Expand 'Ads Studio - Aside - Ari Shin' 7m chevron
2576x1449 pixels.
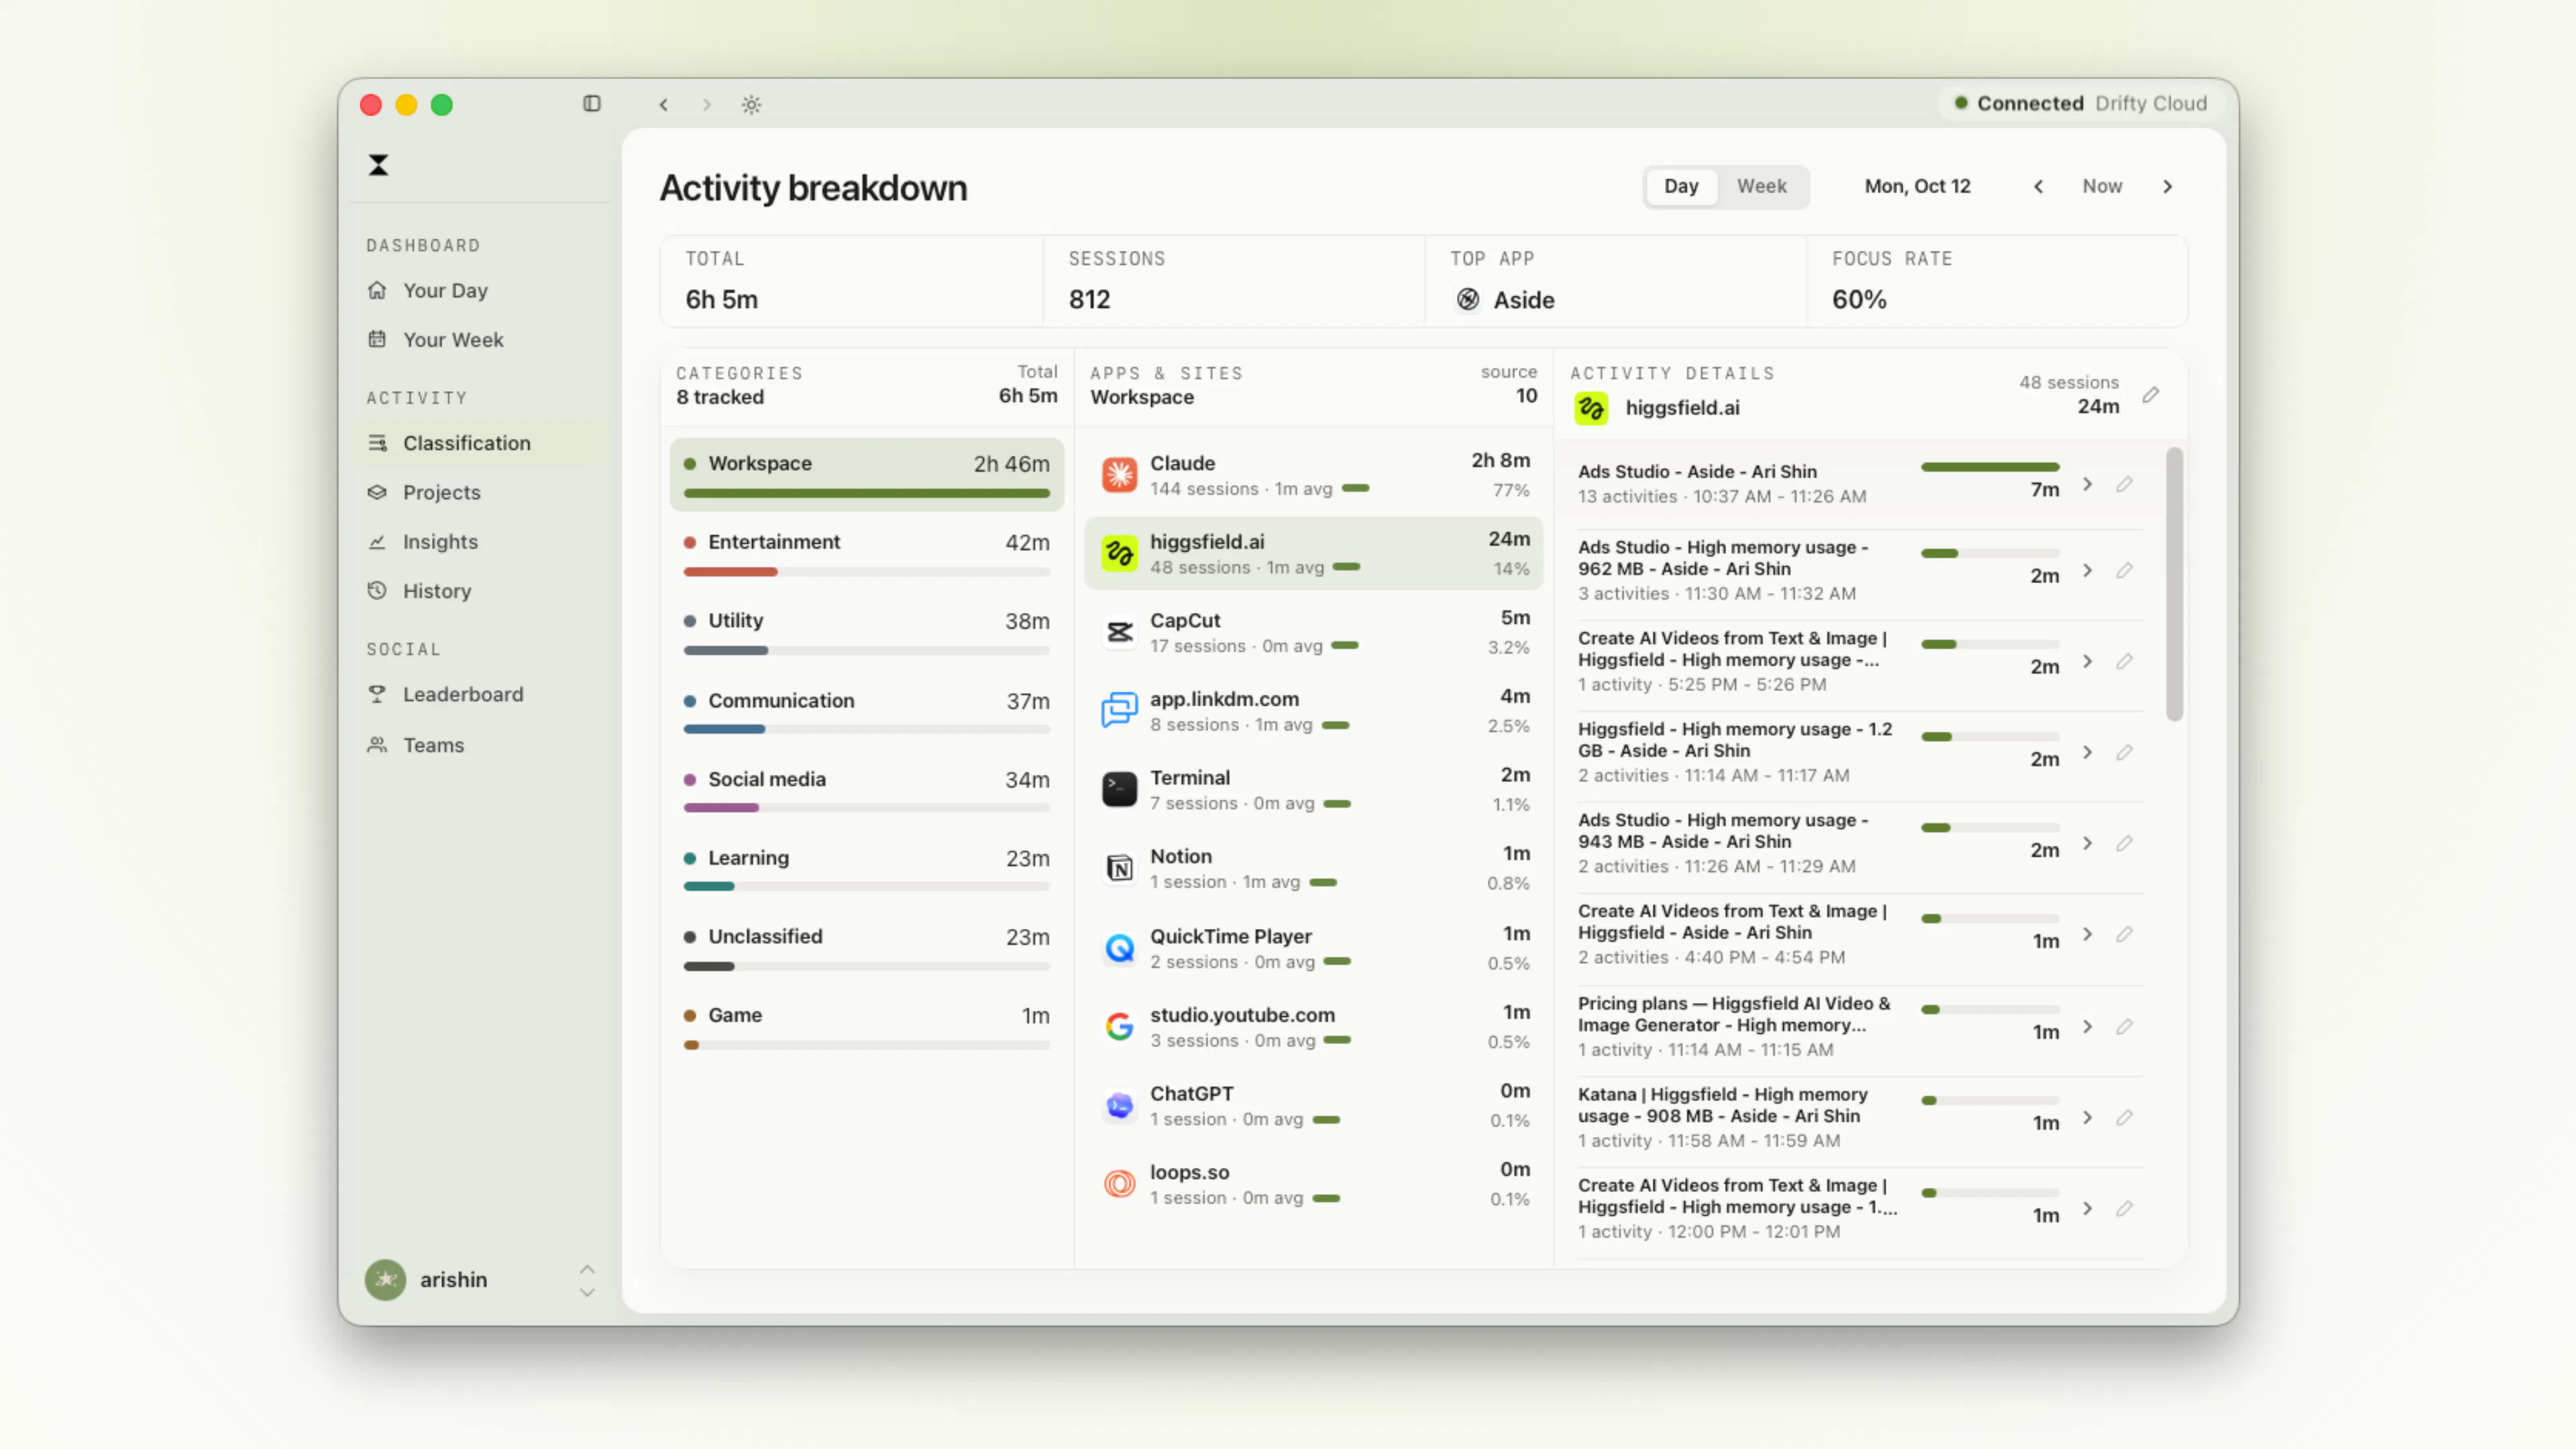click(x=2087, y=484)
